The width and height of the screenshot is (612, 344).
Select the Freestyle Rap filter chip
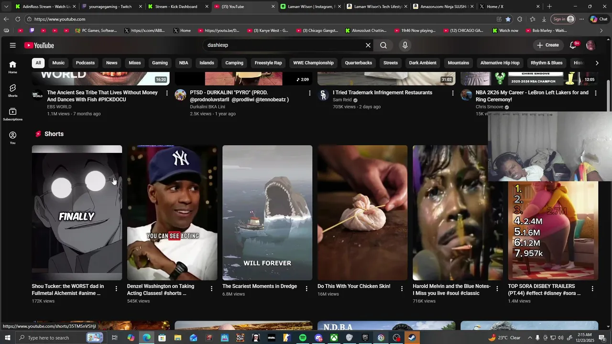268,63
